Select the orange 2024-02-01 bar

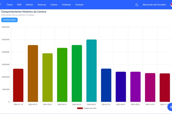[33, 74]
